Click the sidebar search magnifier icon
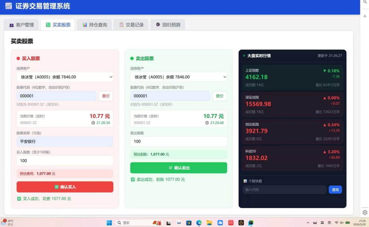Screen dimensions: 369x227 [365, 2]
